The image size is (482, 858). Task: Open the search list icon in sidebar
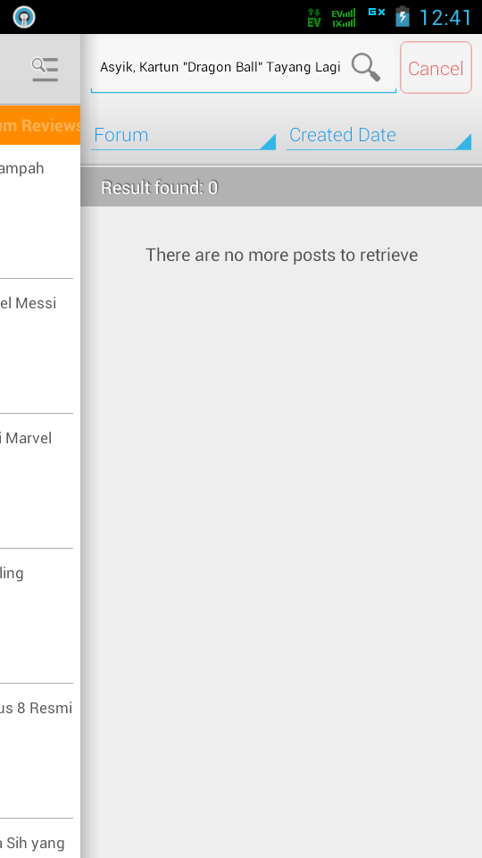[45, 69]
